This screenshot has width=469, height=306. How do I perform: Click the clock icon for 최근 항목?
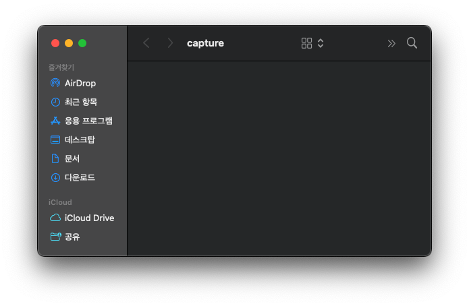[55, 102]
